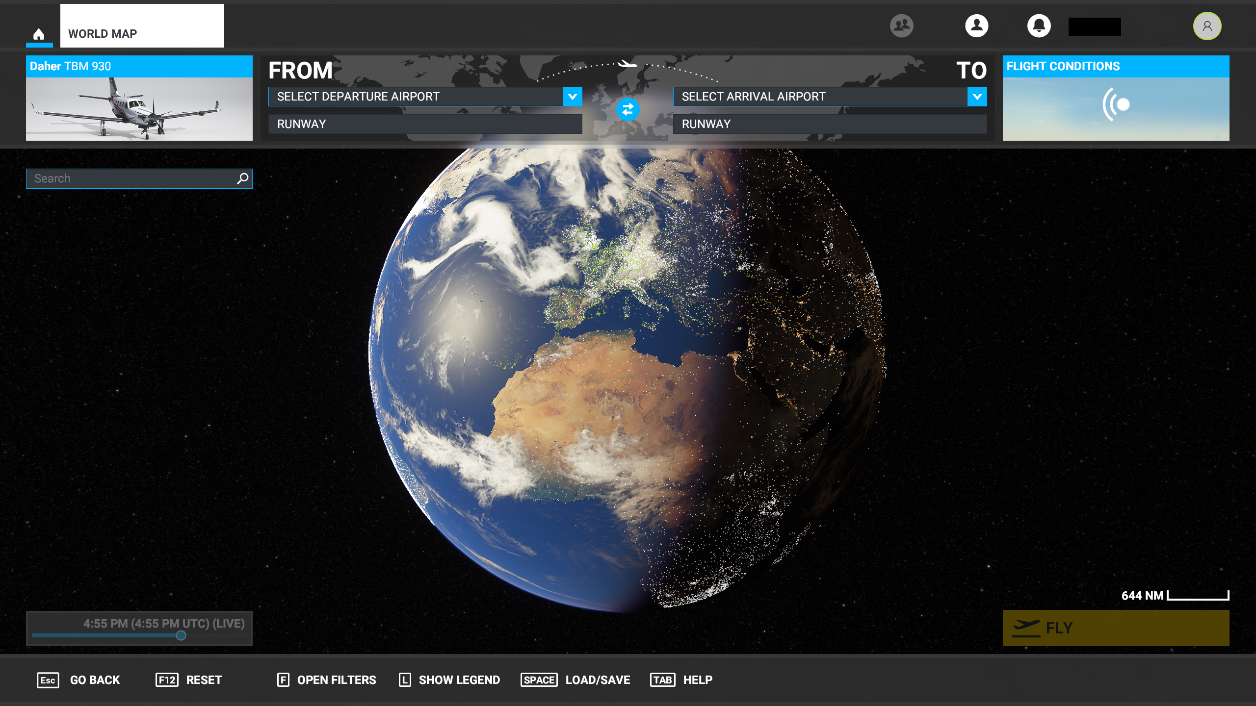Click the SPACE key icon

point(539,680)
